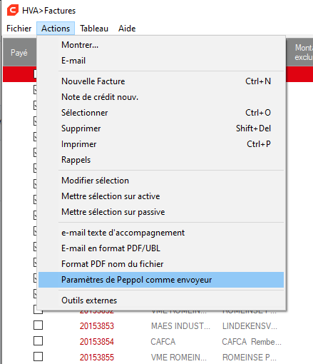Image resolution: width=313 pixels, height=364 pixels.
Task: Sort by the Payé column header
Action: click(19, 53)
